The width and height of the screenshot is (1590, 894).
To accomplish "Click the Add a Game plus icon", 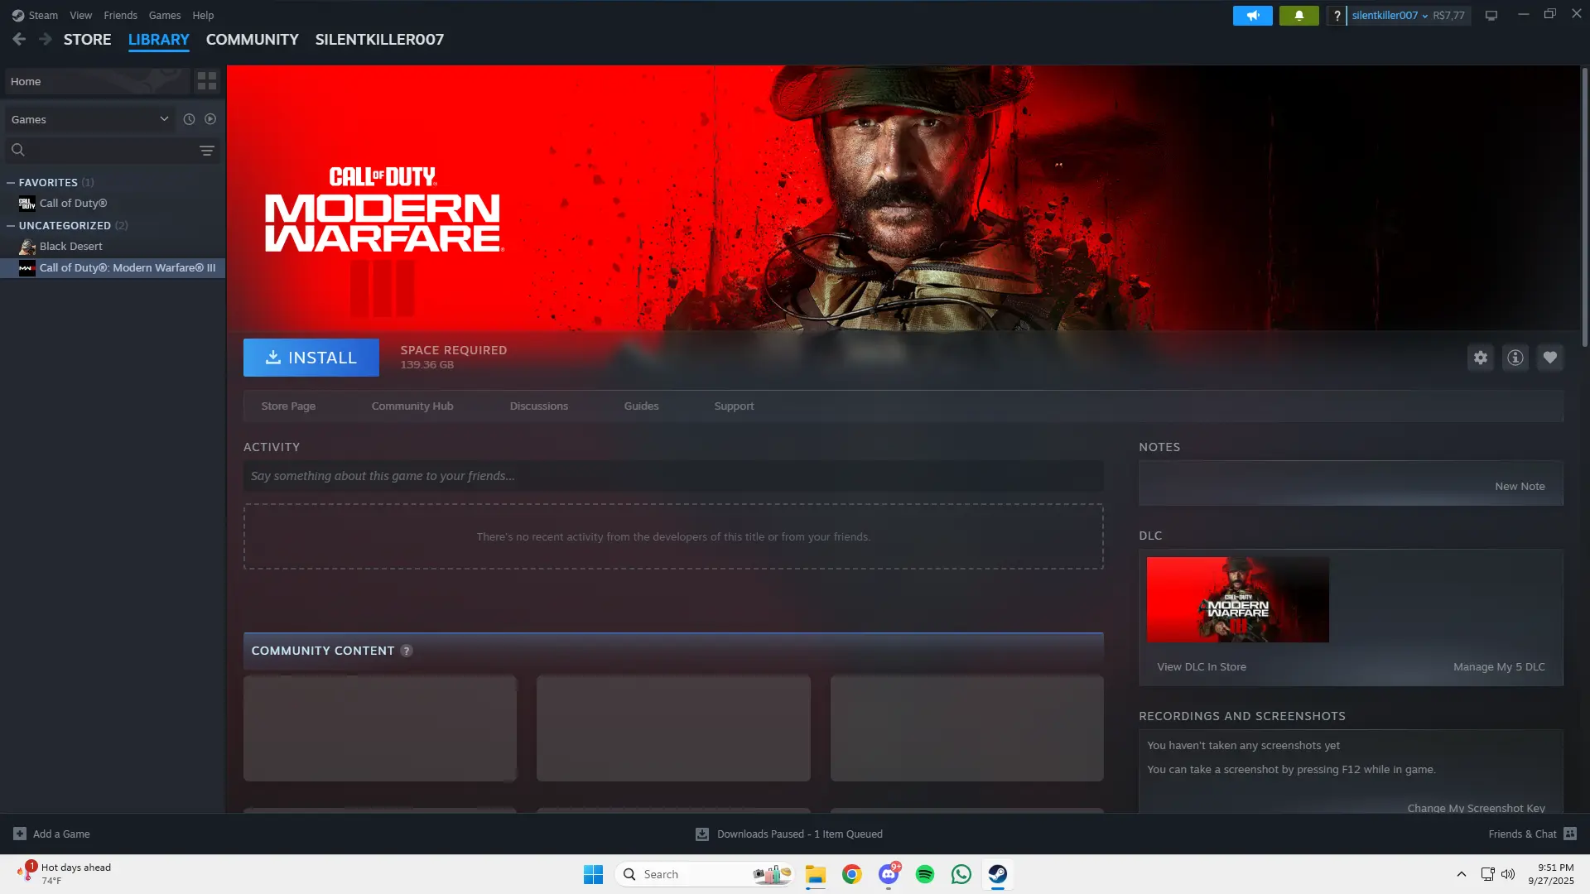I will [20, 834].
